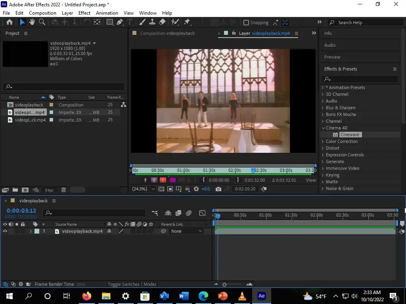Select the Puppet Pin tool

pyautogui.click(x=187, y=22)
